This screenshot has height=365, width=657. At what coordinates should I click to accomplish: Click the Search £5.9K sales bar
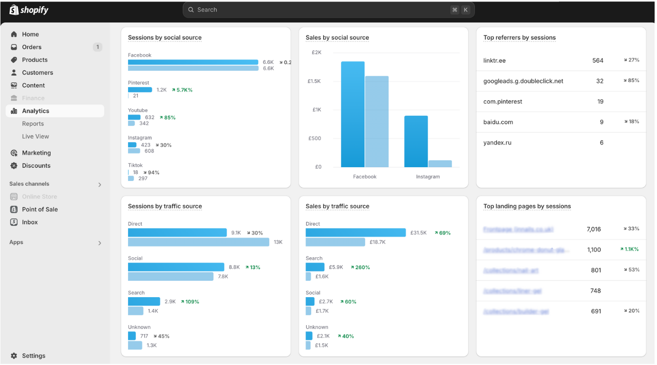click(315, 267)
